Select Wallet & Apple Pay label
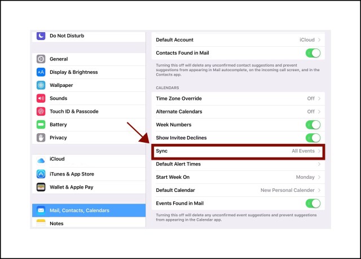 72,187
